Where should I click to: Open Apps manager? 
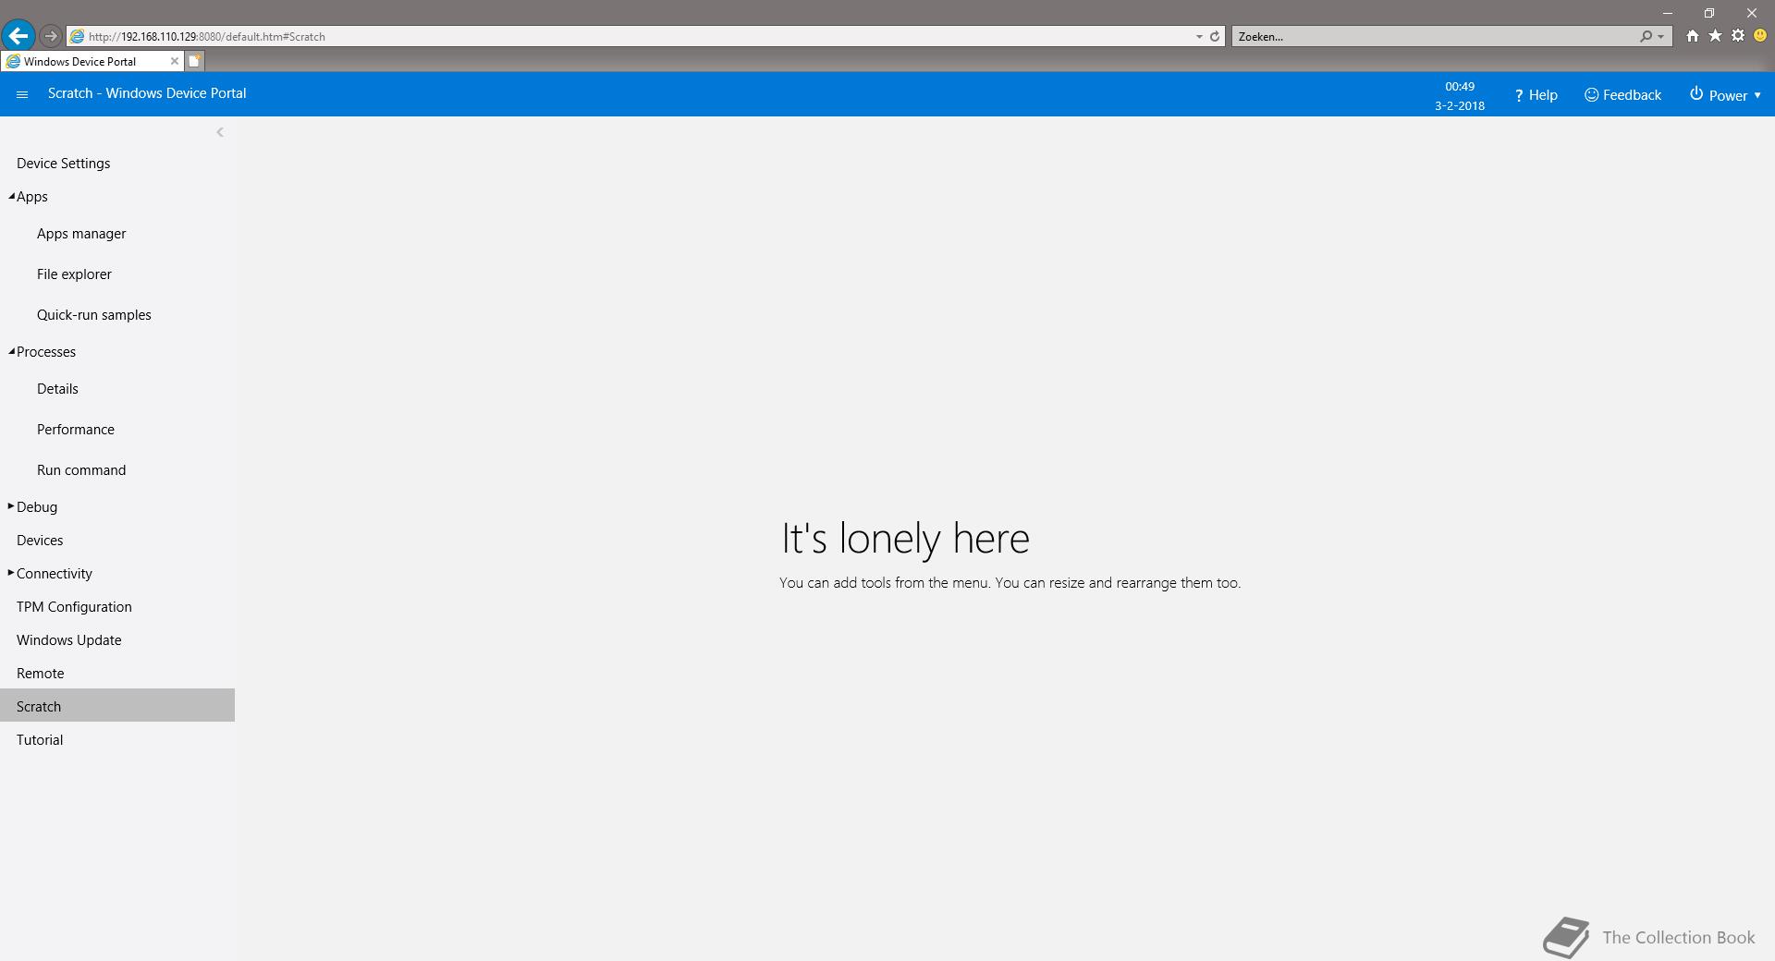click(81, 234)
